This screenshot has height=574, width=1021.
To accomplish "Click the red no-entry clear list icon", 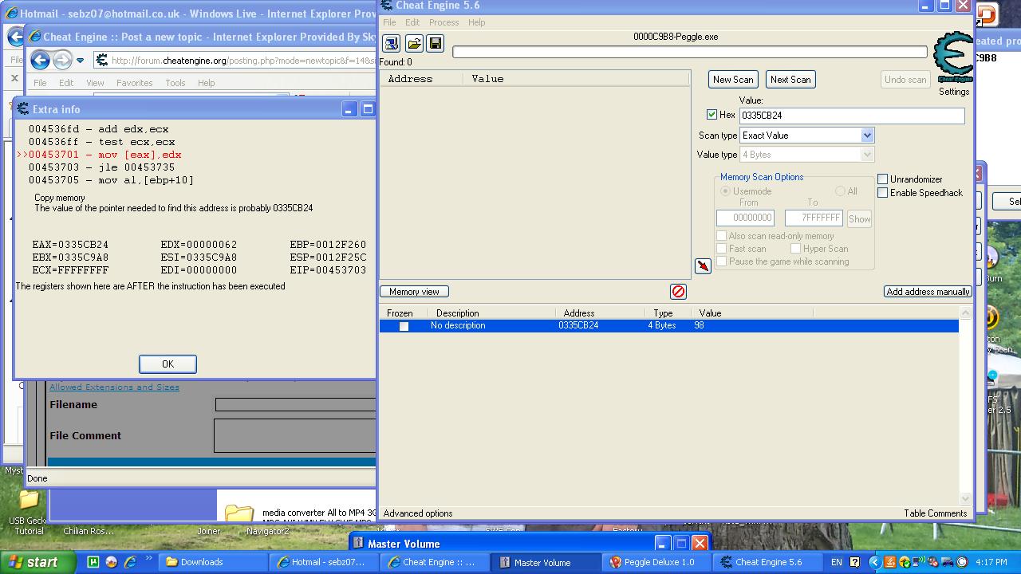I will coord(678,292).
